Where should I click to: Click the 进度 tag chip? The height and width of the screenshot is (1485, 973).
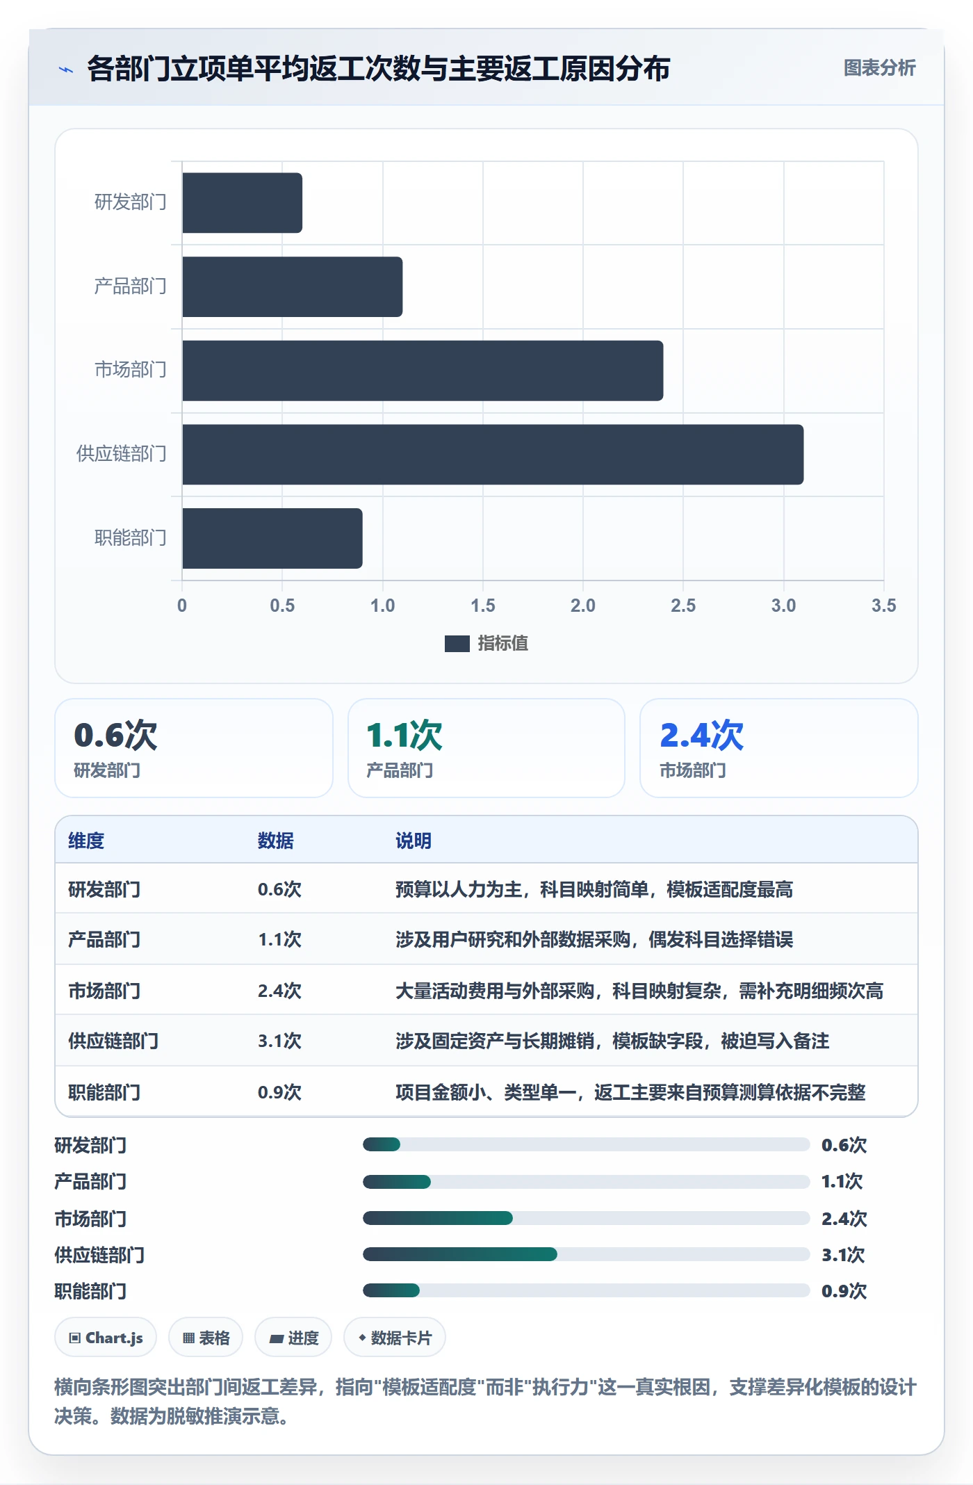click(x=293, y=1338)
